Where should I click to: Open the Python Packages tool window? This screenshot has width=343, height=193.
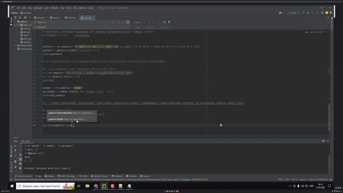coord(66,176)
